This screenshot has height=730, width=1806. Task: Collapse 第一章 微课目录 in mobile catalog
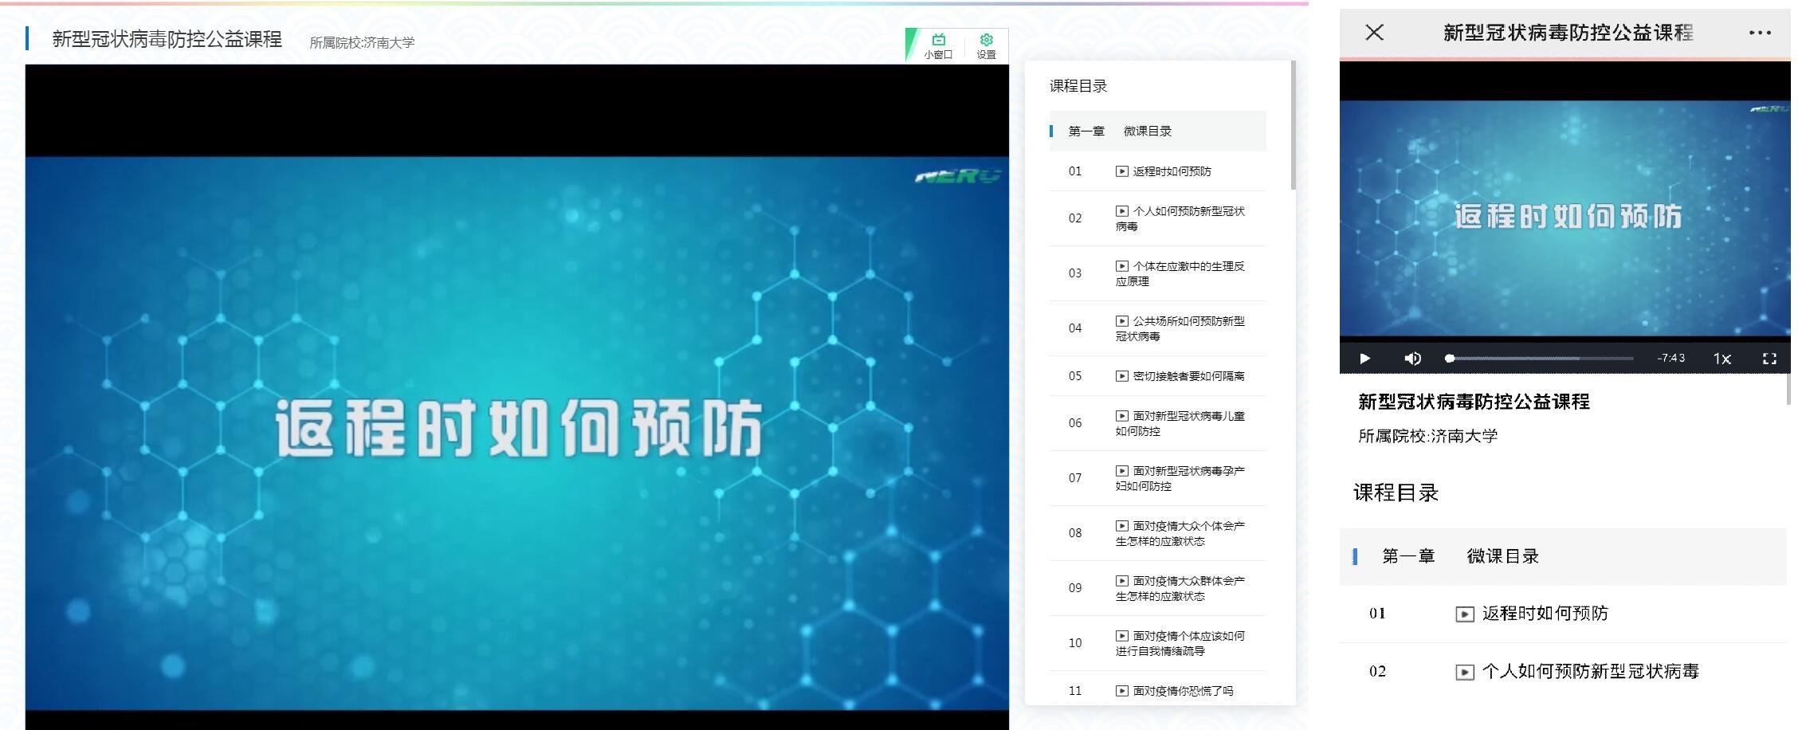click(1563, 556)
